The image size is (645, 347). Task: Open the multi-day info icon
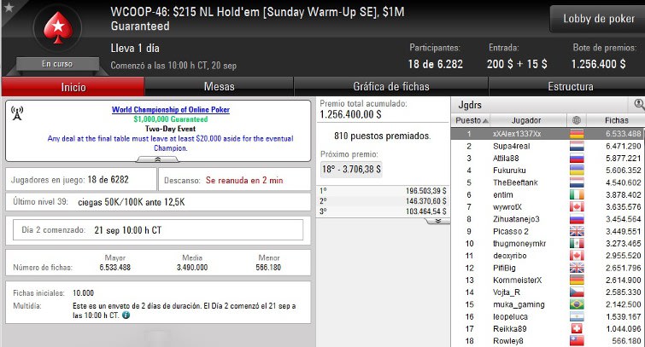click(126, 315)
